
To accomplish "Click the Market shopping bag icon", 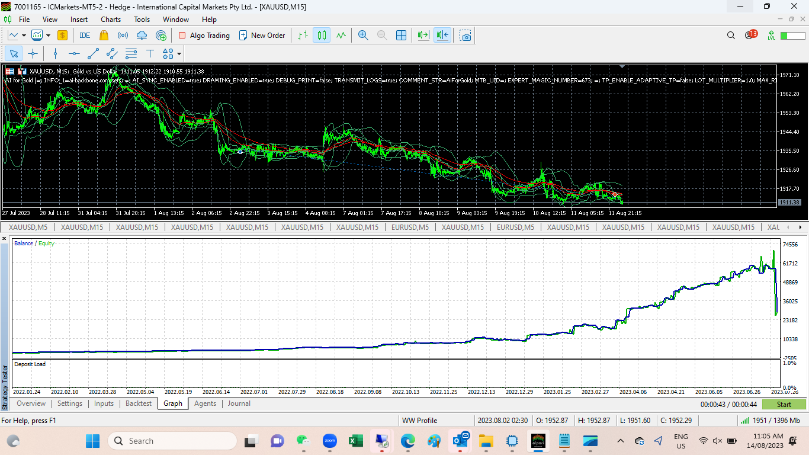I will tap(104, 36).
